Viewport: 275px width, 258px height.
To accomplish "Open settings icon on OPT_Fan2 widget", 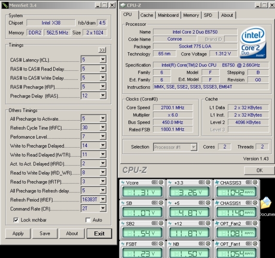I will point(249,223).
